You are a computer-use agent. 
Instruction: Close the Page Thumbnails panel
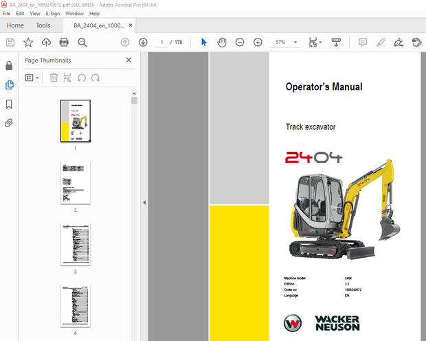[128, 60]
